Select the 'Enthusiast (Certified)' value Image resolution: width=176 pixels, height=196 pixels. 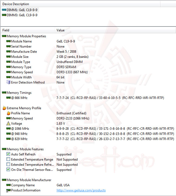click(x=71, y=113)
